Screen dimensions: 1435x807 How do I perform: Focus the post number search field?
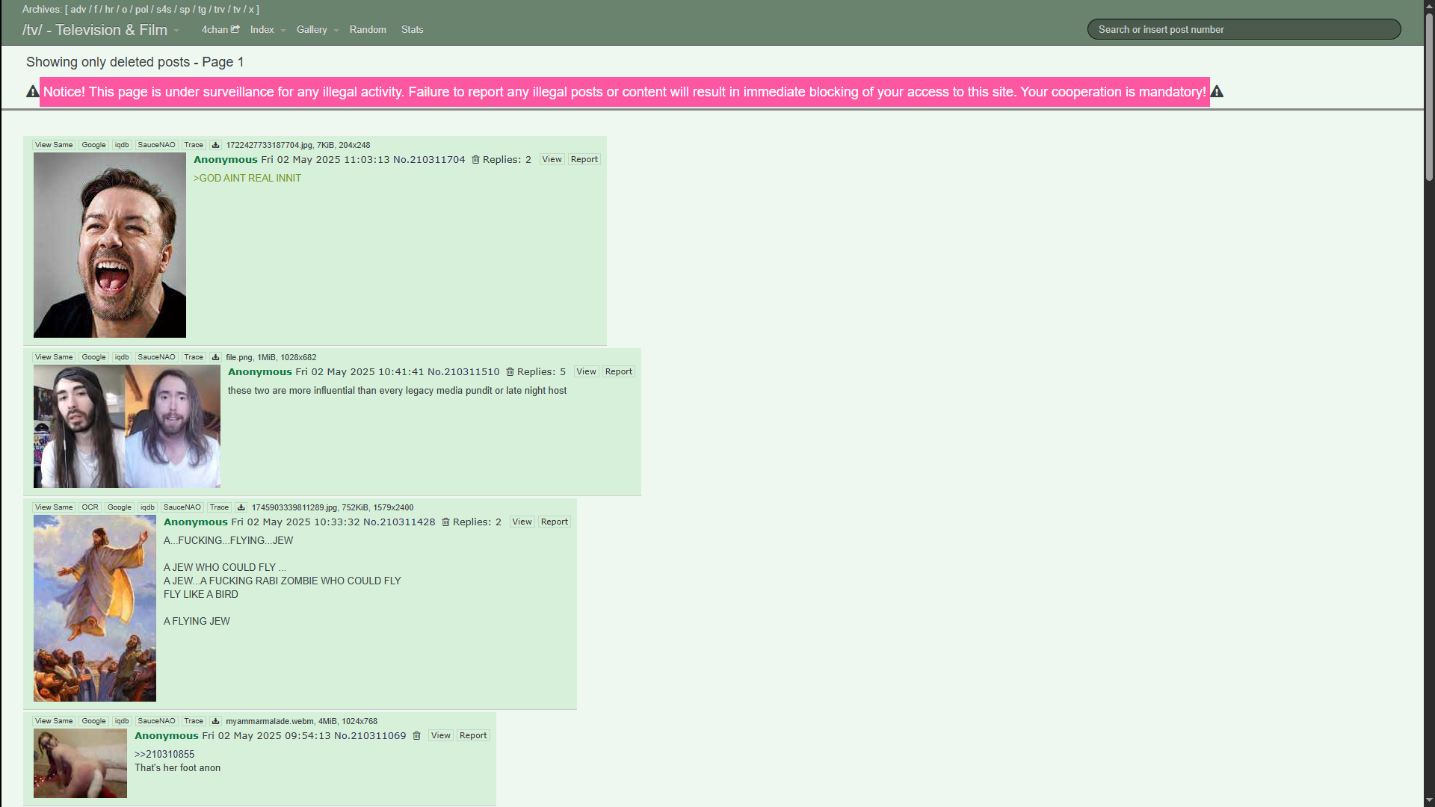click(x=1244, y=29)
